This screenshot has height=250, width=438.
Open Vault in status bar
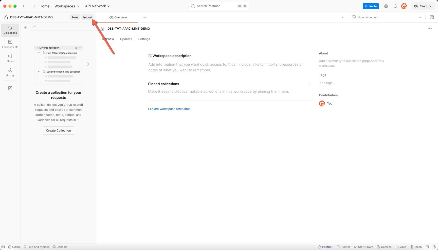pyautogui.click(x=401, y=247)
